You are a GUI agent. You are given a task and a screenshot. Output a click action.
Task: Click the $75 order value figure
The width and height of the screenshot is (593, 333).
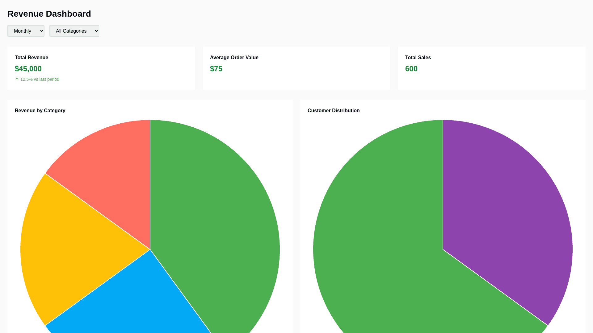(216, 69)
